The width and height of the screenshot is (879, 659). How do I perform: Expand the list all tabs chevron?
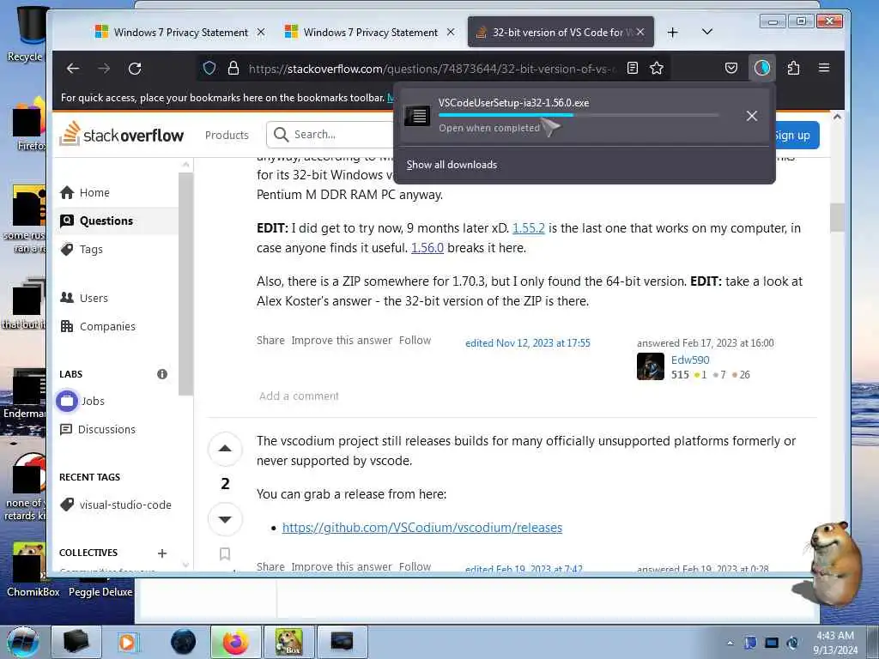[x=707, y=32]
